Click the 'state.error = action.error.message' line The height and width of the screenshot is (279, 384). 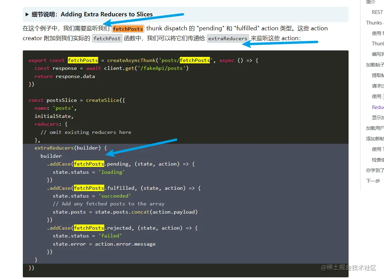104,244
